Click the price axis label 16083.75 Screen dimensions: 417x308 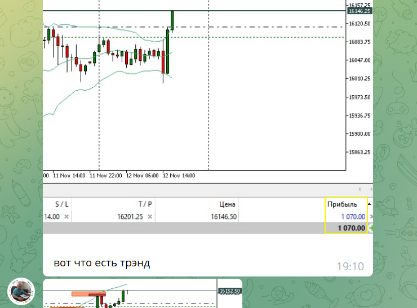tap(360, 42)
